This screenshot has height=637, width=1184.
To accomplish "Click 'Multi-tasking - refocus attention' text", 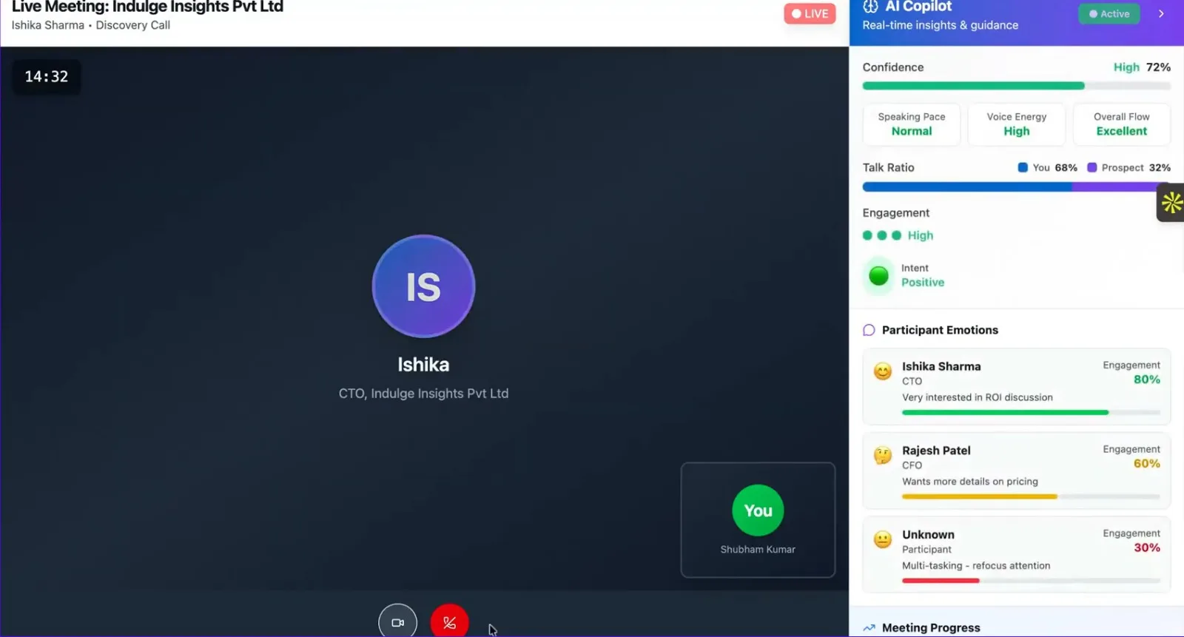I will (x=976, y=566).
